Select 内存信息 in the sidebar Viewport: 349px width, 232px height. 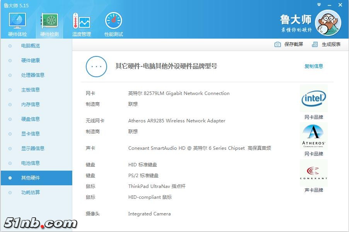click(31, 105)
